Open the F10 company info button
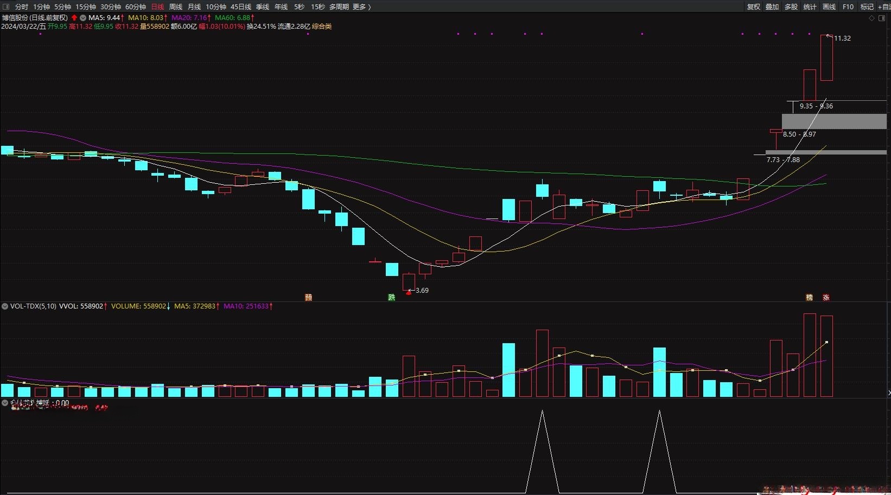The height and width of the screenshot is (495, 891). click(848, 7)
